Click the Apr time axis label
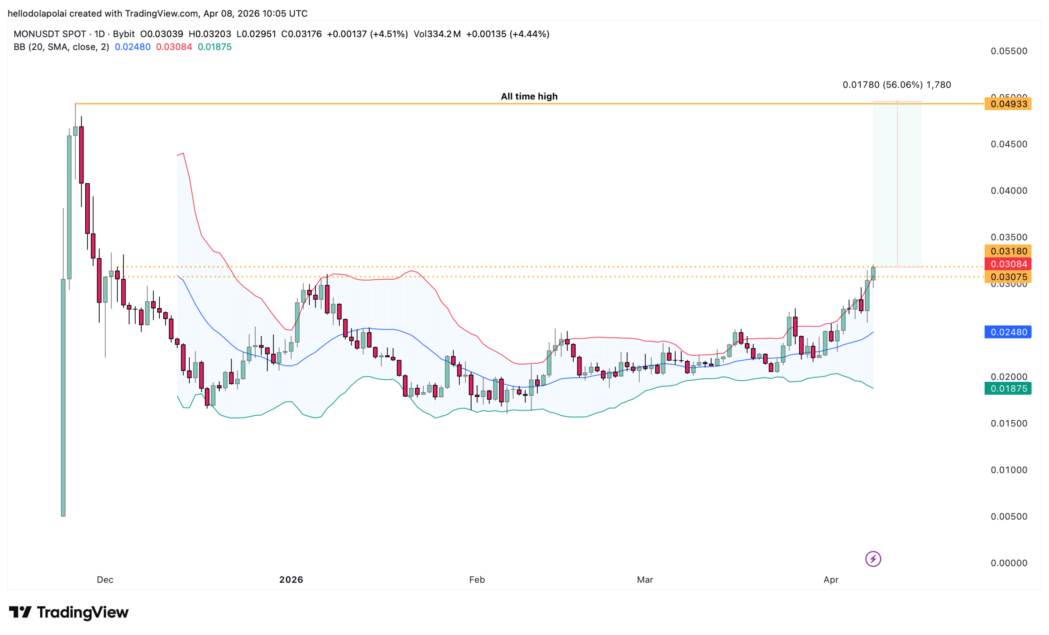The height and width of the screenshot is (635, 1049). pyautogui.click(x=831, y=579)
